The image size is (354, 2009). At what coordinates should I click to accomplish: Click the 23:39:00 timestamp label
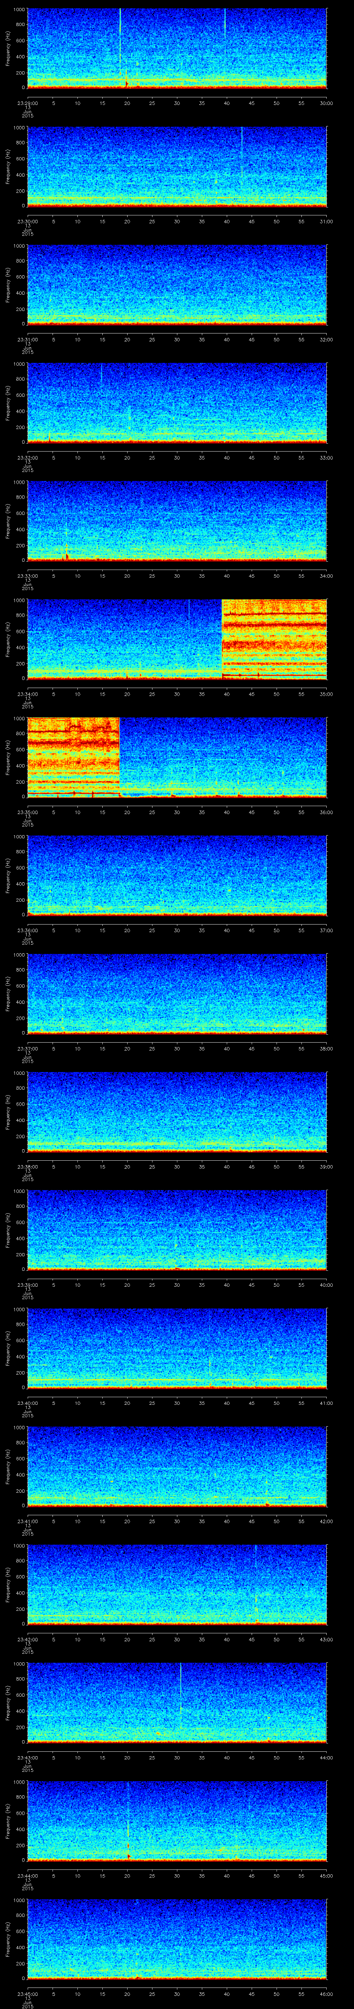pyautogui.click(x=27, y=1285)
